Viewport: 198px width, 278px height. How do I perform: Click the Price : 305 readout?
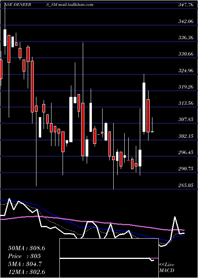pyautogui.click(x=25, y=256)
